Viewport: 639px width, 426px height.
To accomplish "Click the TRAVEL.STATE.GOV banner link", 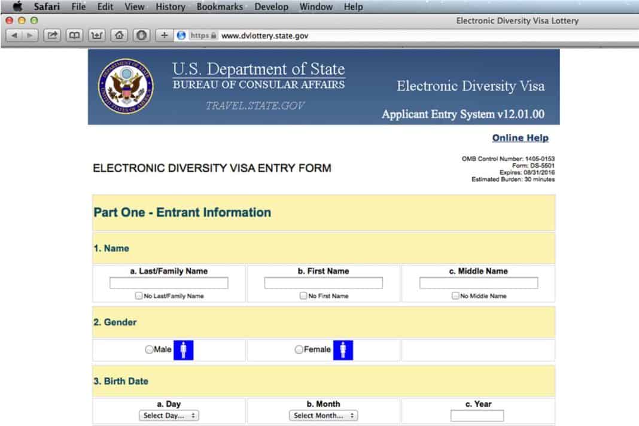I will [x=255, y=106].
